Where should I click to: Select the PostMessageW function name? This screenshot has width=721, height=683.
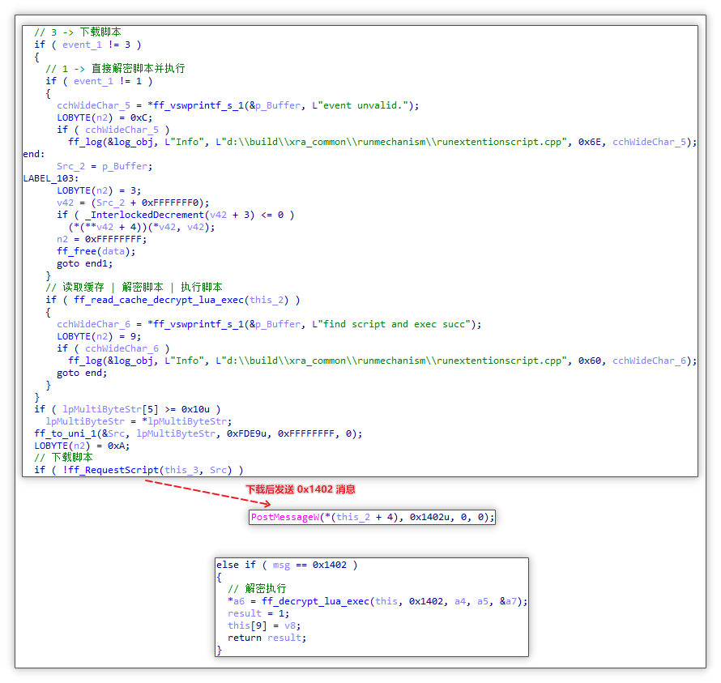point(285,517)
